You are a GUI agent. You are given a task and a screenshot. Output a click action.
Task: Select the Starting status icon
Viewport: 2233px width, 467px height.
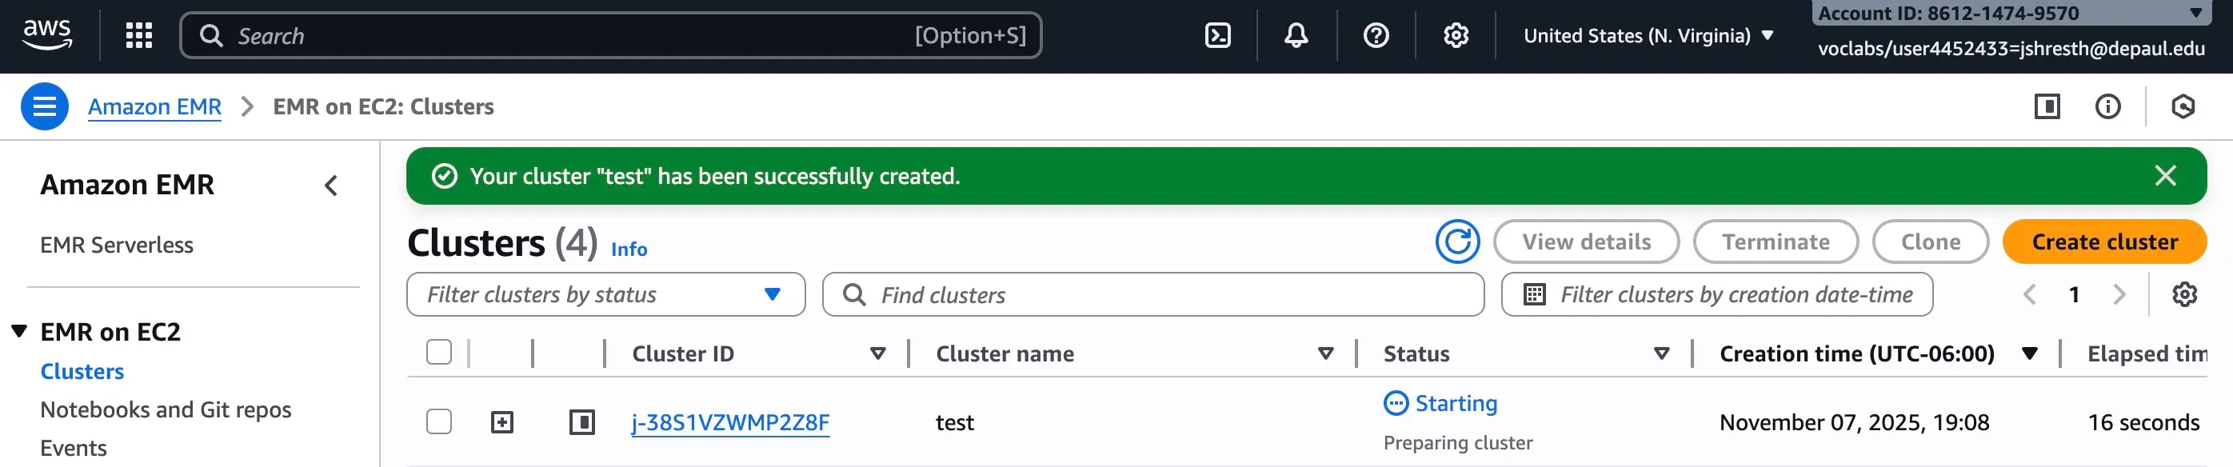pyautogui.click(x=1396, y=403)
